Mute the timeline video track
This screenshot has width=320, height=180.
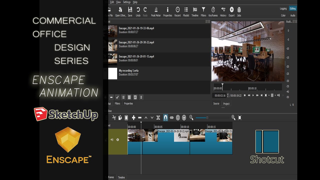click(x=112, y=140)
